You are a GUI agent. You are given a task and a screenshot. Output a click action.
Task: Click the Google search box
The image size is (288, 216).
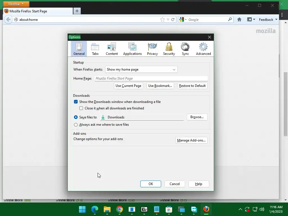click(x=208, y=19)
